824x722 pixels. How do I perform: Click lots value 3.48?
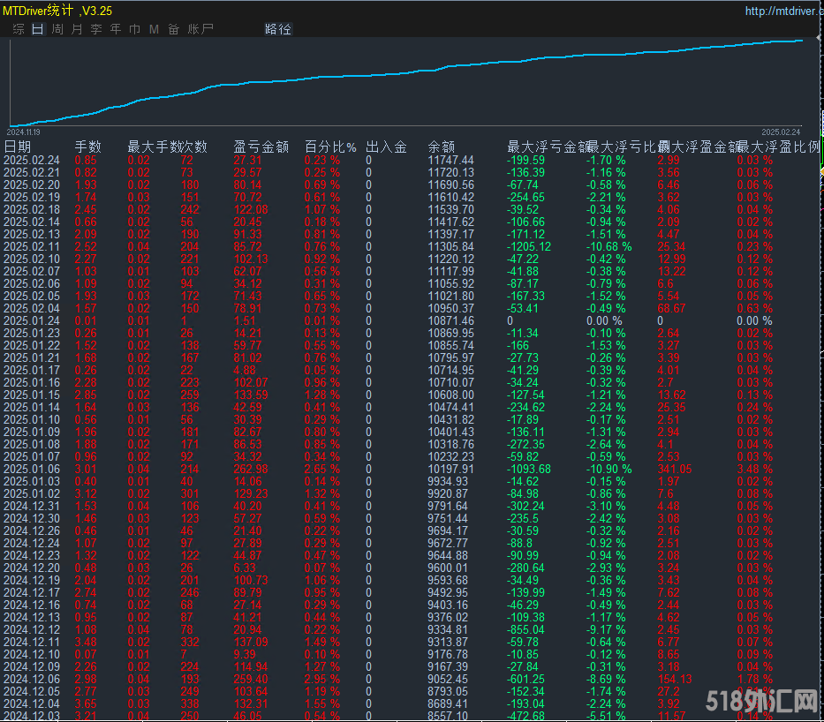pyautogui.click(x=86, y=643)
